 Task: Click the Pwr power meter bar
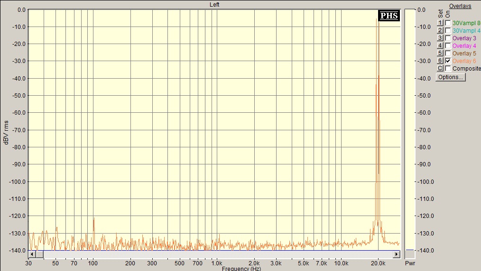[x=410, y=134]
